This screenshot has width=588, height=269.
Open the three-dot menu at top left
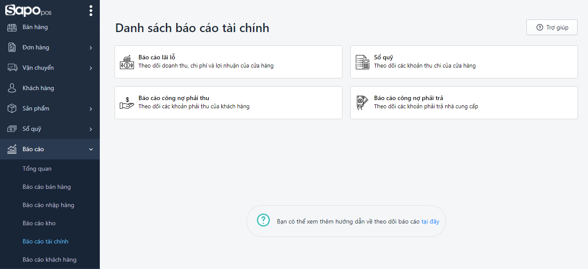point(91,11)
